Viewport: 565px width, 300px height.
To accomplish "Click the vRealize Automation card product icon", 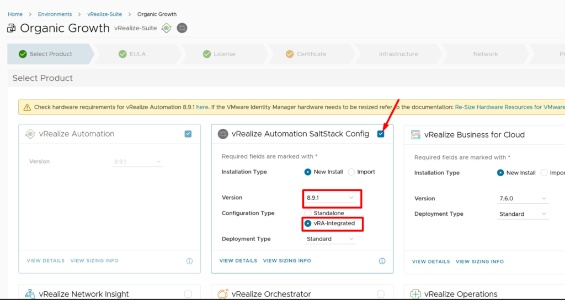I will pyautogui.click(x=30, y=134).
